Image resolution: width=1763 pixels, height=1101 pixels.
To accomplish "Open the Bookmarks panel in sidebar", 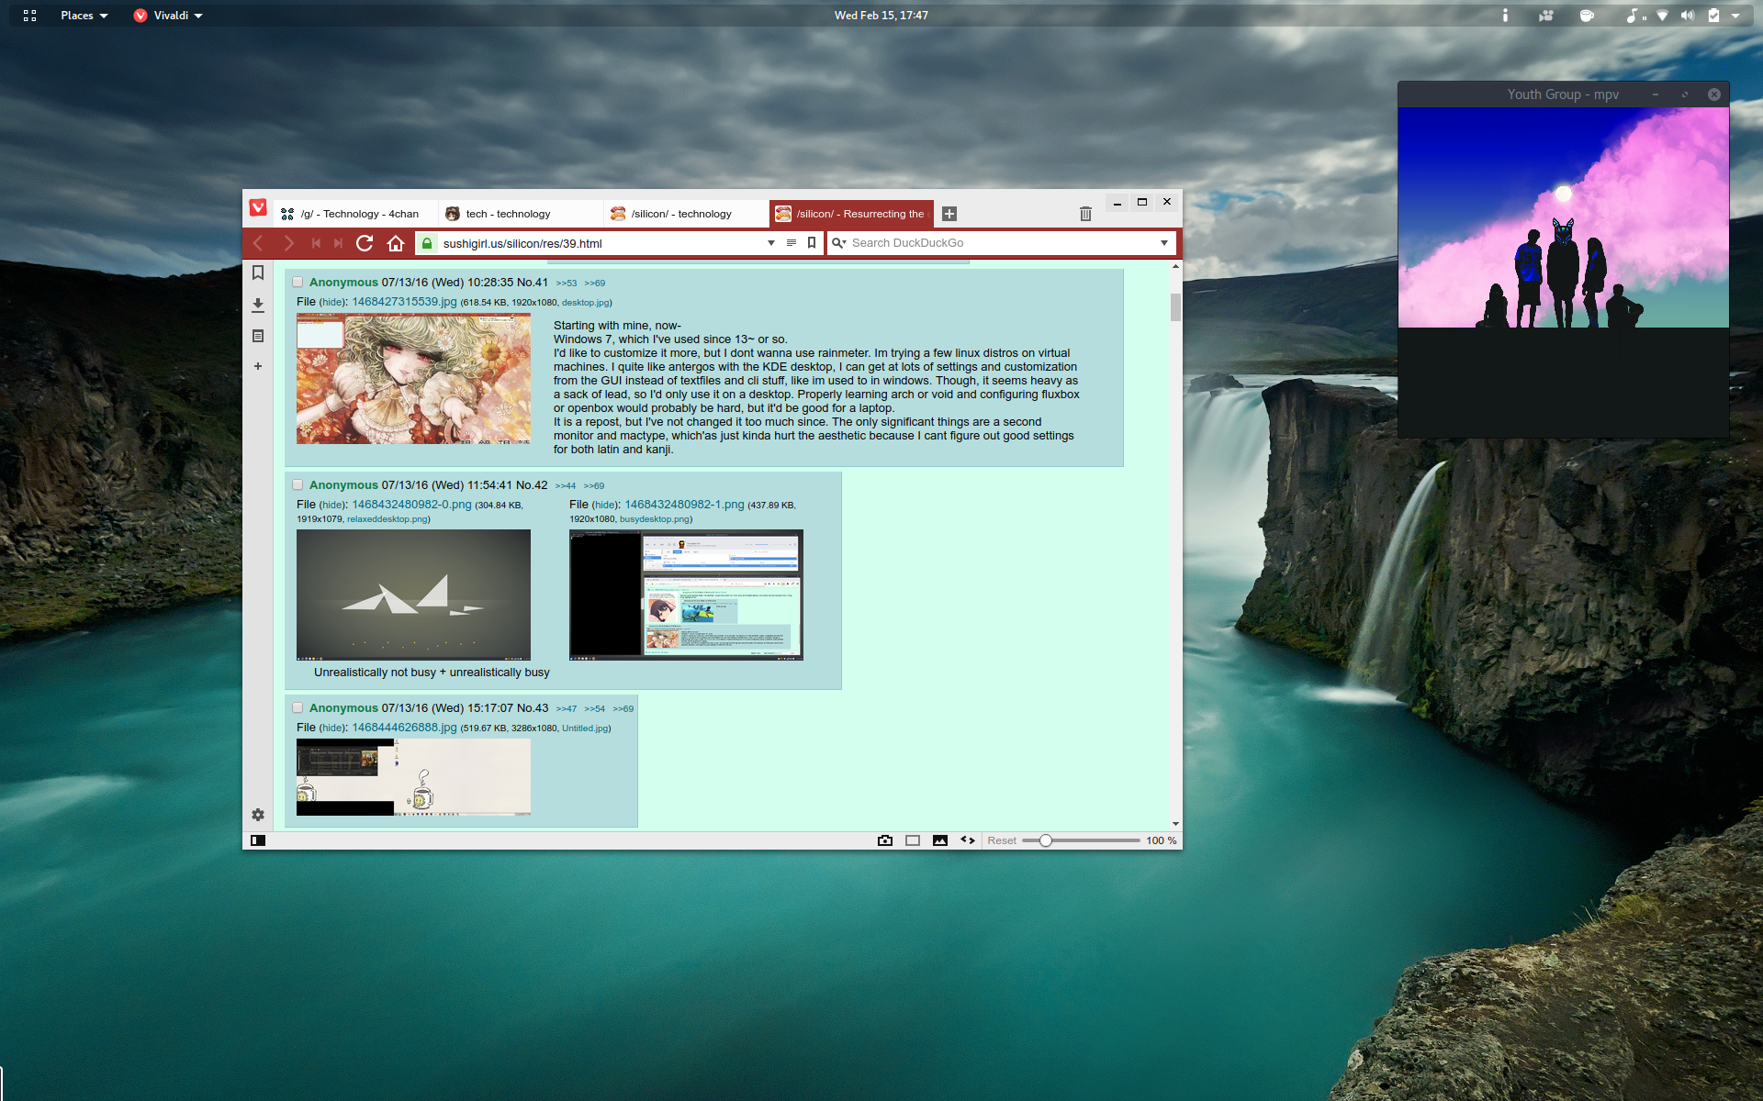I will pyautogui.click(x=258, y=272).
